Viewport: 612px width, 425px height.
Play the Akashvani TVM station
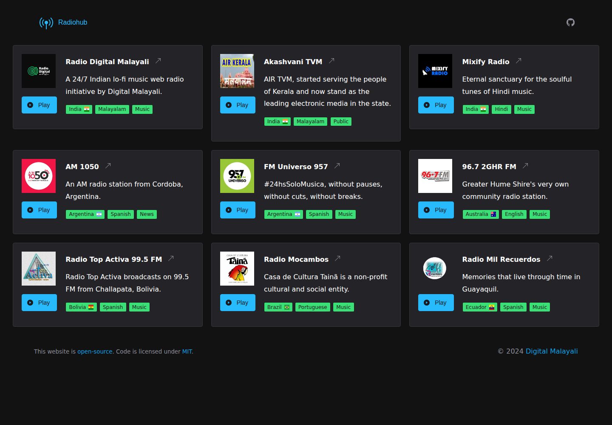pos(238,105)
